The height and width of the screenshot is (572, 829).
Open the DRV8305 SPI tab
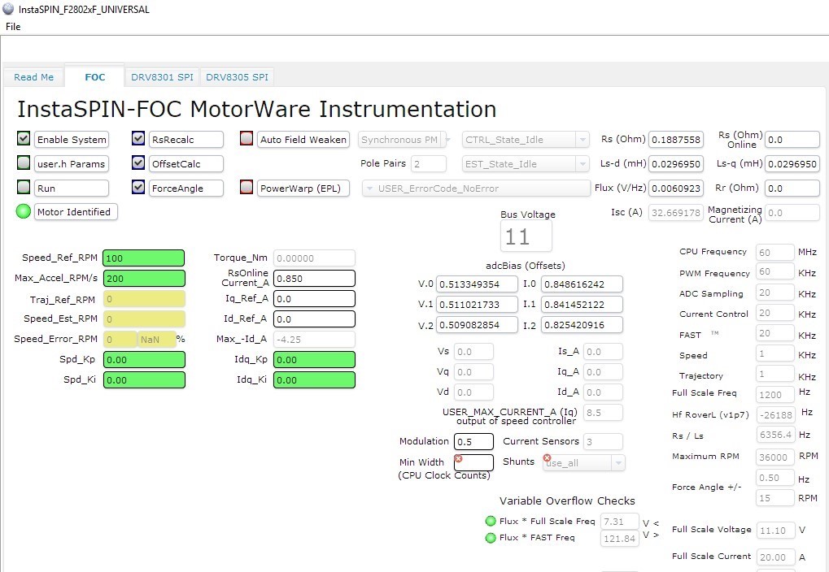(238, 77)
